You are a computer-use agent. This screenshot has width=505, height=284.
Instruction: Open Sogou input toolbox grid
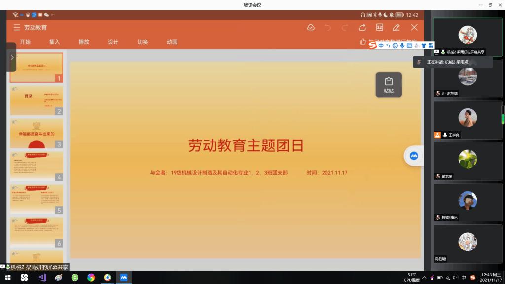(431, 46)
